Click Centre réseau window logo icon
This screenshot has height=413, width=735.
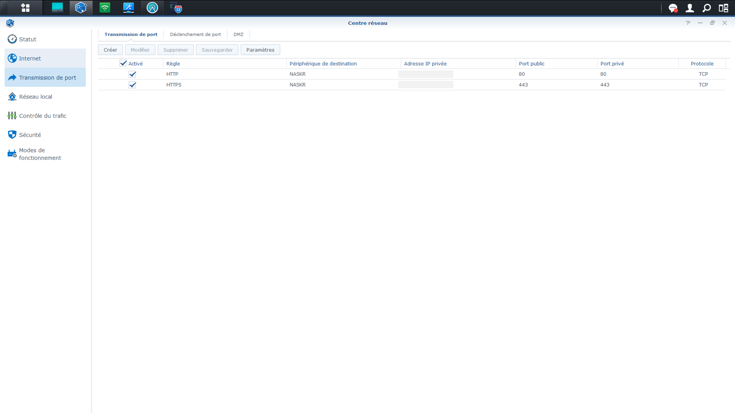10,23
